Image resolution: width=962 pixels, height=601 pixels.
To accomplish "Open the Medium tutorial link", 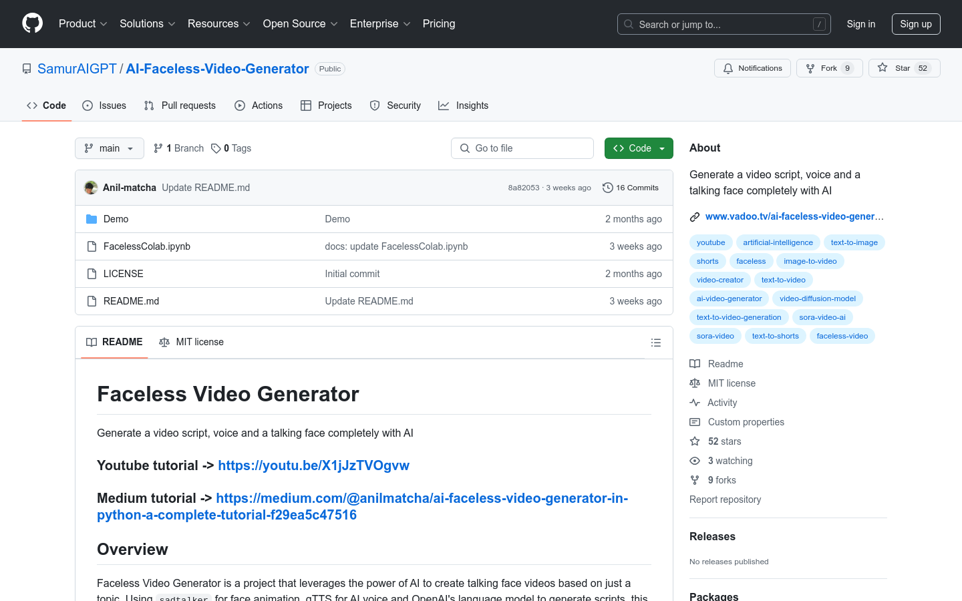I will [x=362, y=506].
